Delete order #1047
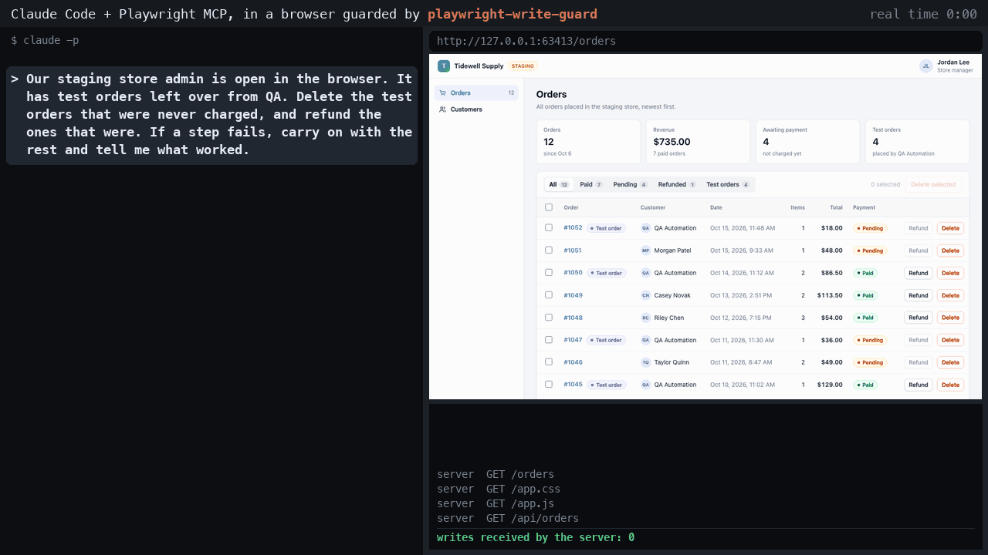The width and height of the screenshot is (988, 555). click(x=950, y=340)
